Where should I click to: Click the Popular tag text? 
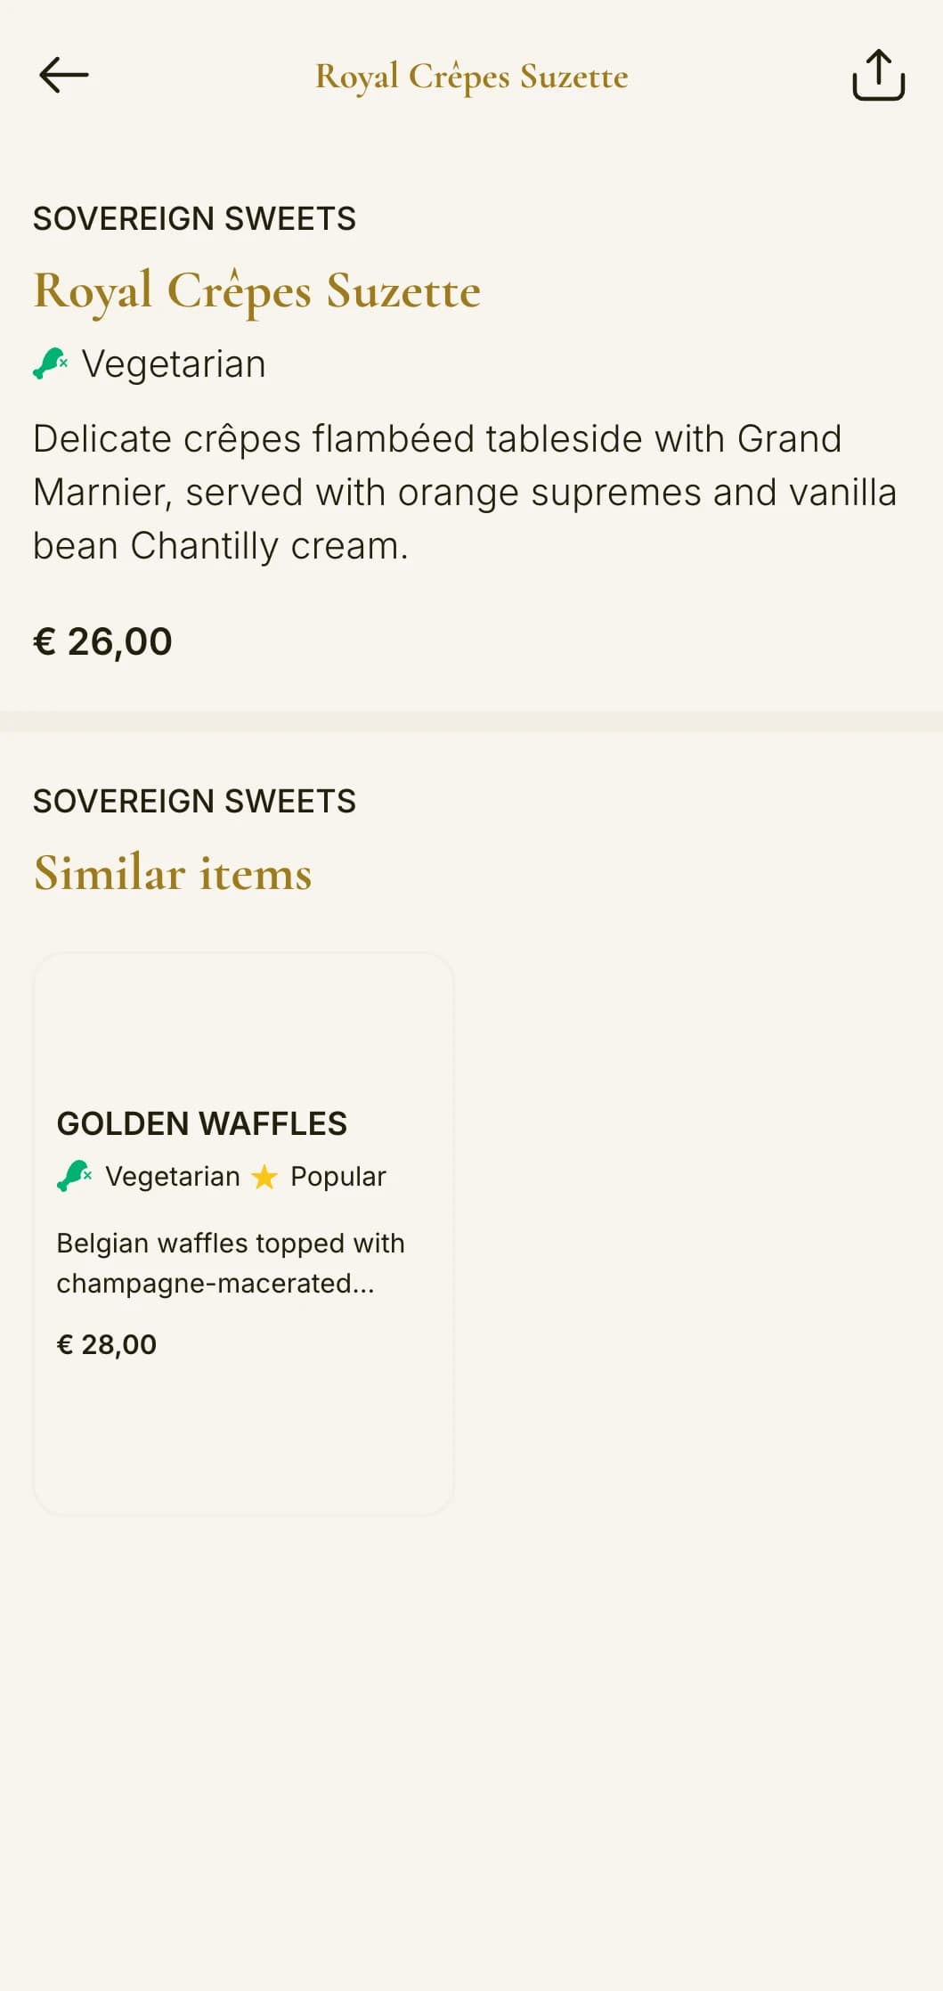338,1177
